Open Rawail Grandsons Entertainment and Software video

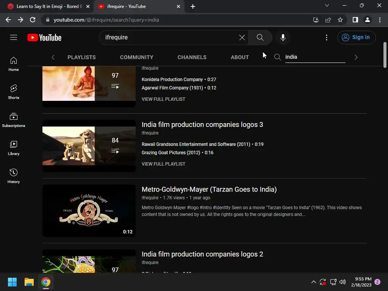202,144
